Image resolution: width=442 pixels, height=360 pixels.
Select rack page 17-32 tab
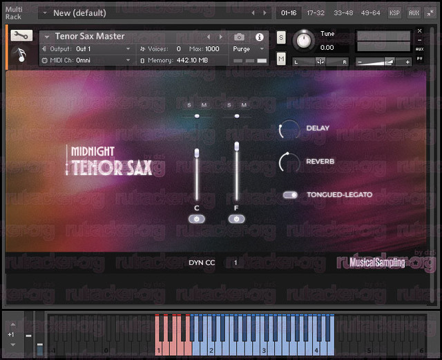316,13
